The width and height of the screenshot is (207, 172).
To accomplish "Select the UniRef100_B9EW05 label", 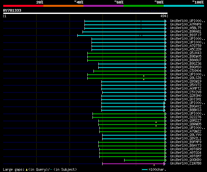I will 186,57.
